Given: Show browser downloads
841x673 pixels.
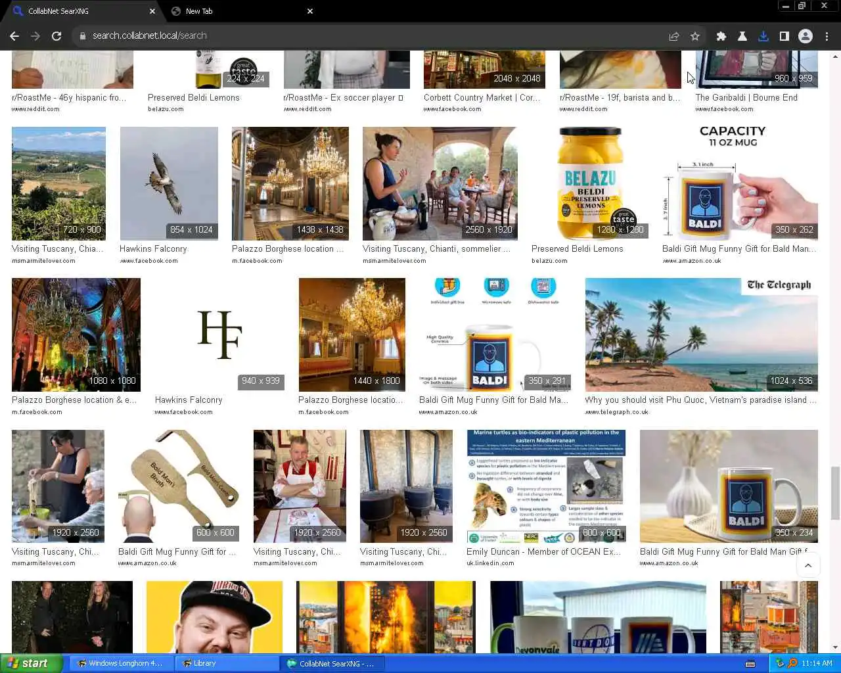Looking at the screenshot, I should [763, 36].
